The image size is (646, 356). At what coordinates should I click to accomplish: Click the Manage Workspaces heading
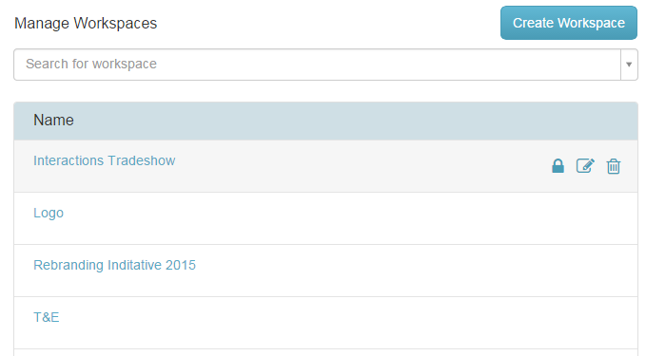click(86, 23)
